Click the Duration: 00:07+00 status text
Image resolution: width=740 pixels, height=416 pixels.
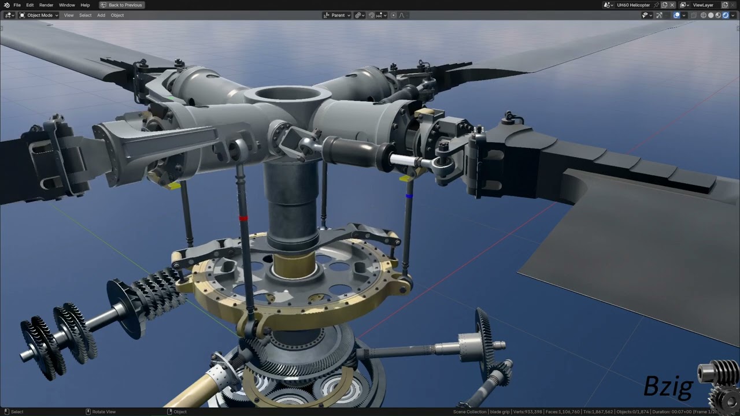click(x=672, y=411)
